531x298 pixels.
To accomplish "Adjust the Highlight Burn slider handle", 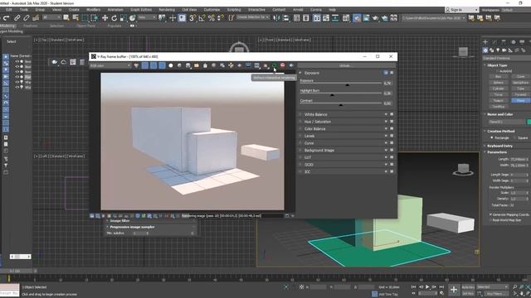I will click(x=332, y=95).
